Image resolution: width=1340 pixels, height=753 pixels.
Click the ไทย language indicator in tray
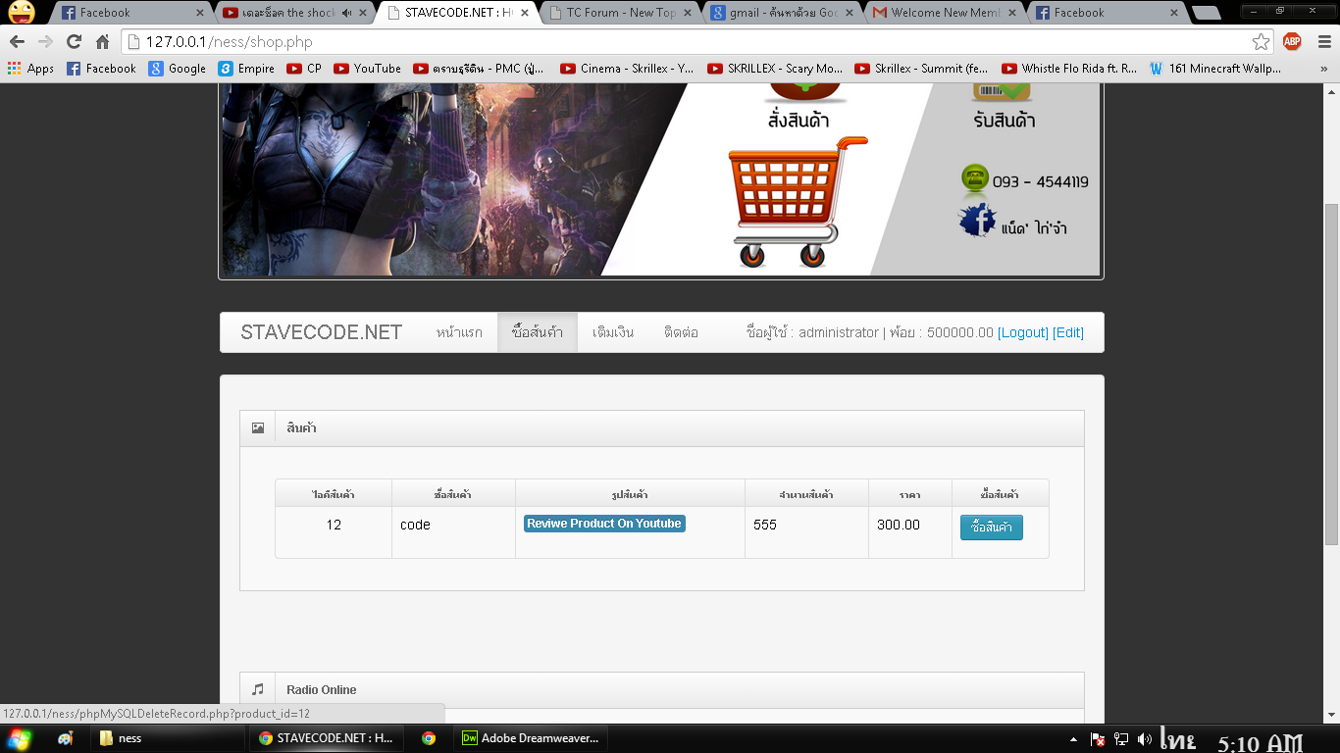pos(1176,738)
